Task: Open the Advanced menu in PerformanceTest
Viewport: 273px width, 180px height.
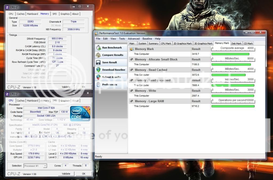Action: tap(134, 39)
